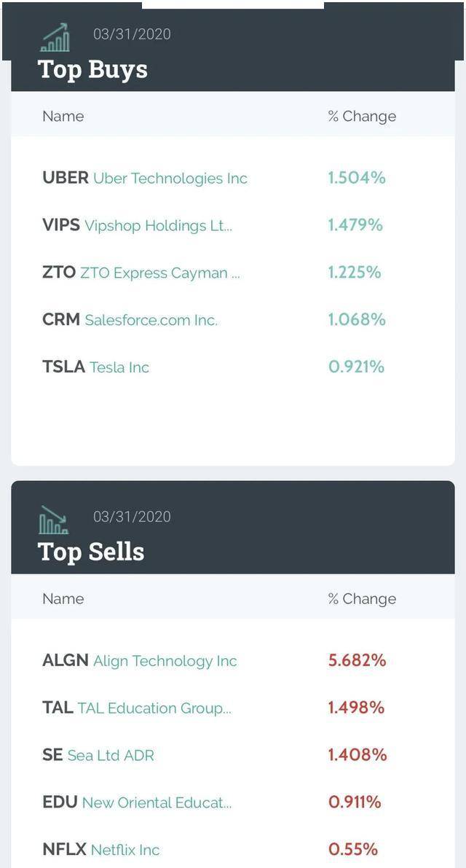The width and height of the screenshot is (466, 868).
Task: Select the ZTO Express Cayman row
Action: (141, 273)
